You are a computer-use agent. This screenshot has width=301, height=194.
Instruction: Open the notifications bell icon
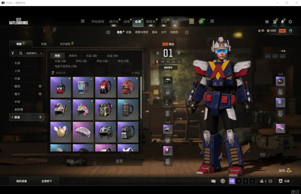283,21
